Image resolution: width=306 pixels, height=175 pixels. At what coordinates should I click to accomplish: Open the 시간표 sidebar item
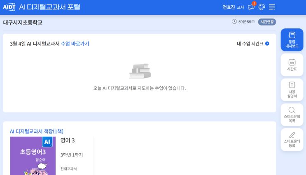[x=292, y=65]
